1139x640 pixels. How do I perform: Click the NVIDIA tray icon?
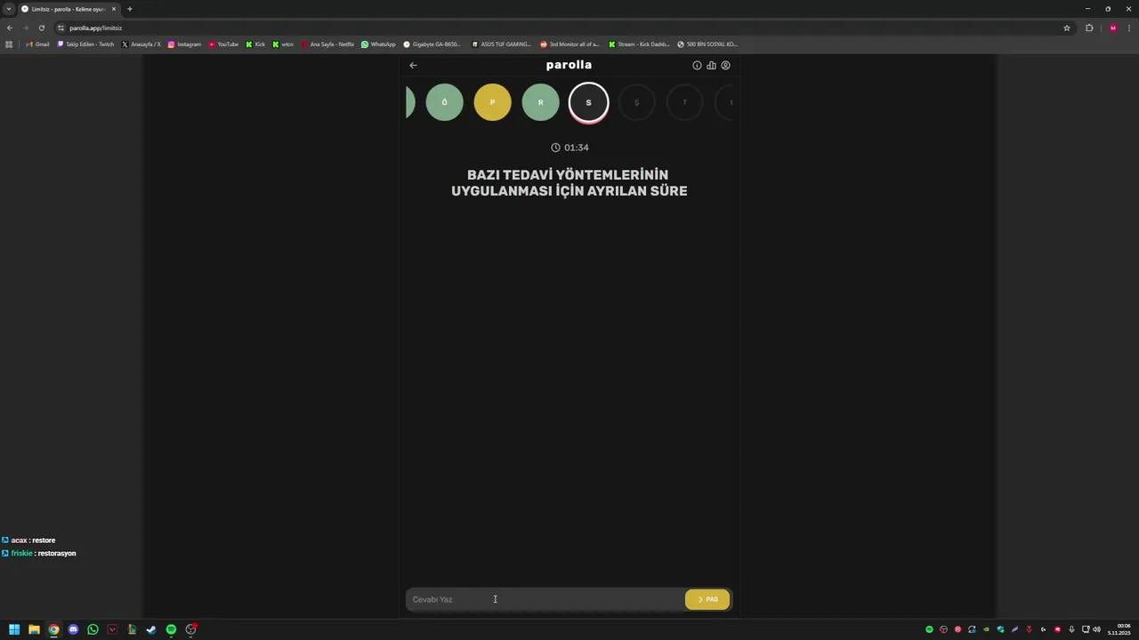pos(986,629)
